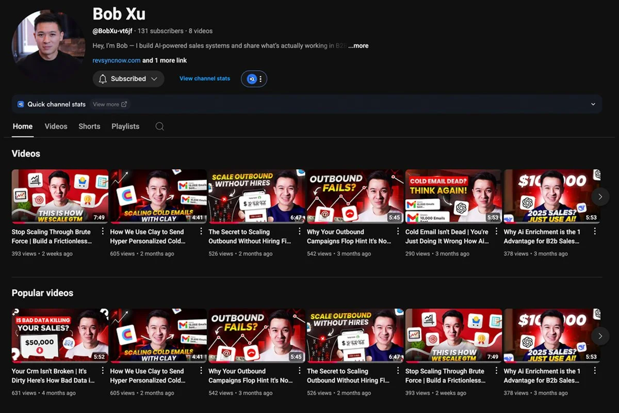Open the How We Use Clay video thumbnail
Viewport: 619px width, 413px height.
click(159, 196)
